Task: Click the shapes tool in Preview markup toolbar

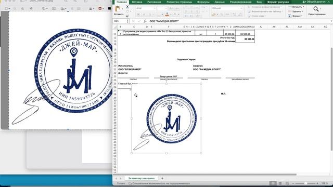Action: (44, 8)
